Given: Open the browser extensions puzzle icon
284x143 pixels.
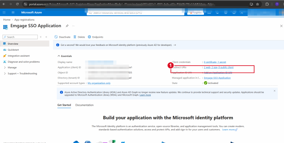Looking at the screenshot, I should click(267, 4).
